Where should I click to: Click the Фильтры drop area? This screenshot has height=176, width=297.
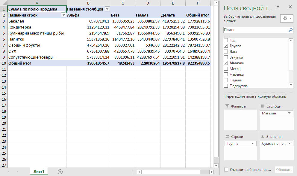tap(240, 120)
